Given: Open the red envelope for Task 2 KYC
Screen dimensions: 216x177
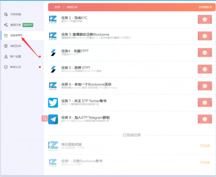Looking at the screenshot, I should tap(205, 19).
